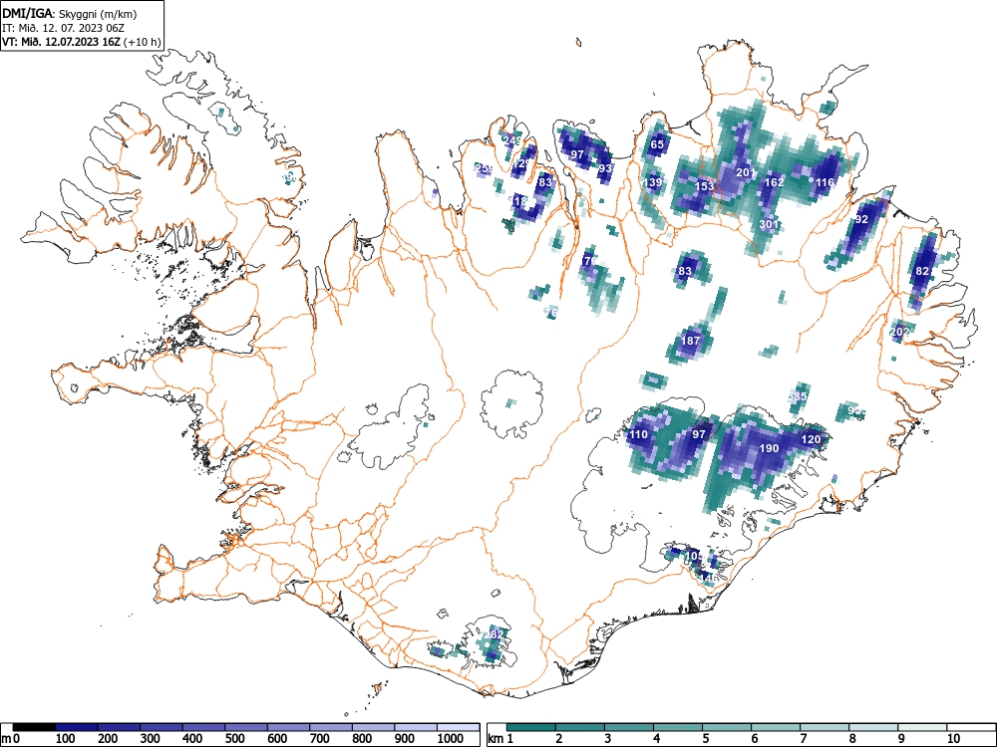Click the visibility value 153 on the map

705,186
